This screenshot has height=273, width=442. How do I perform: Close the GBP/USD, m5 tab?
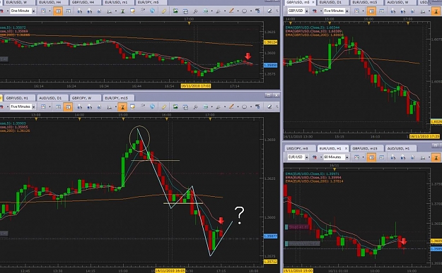pos(313,2)
